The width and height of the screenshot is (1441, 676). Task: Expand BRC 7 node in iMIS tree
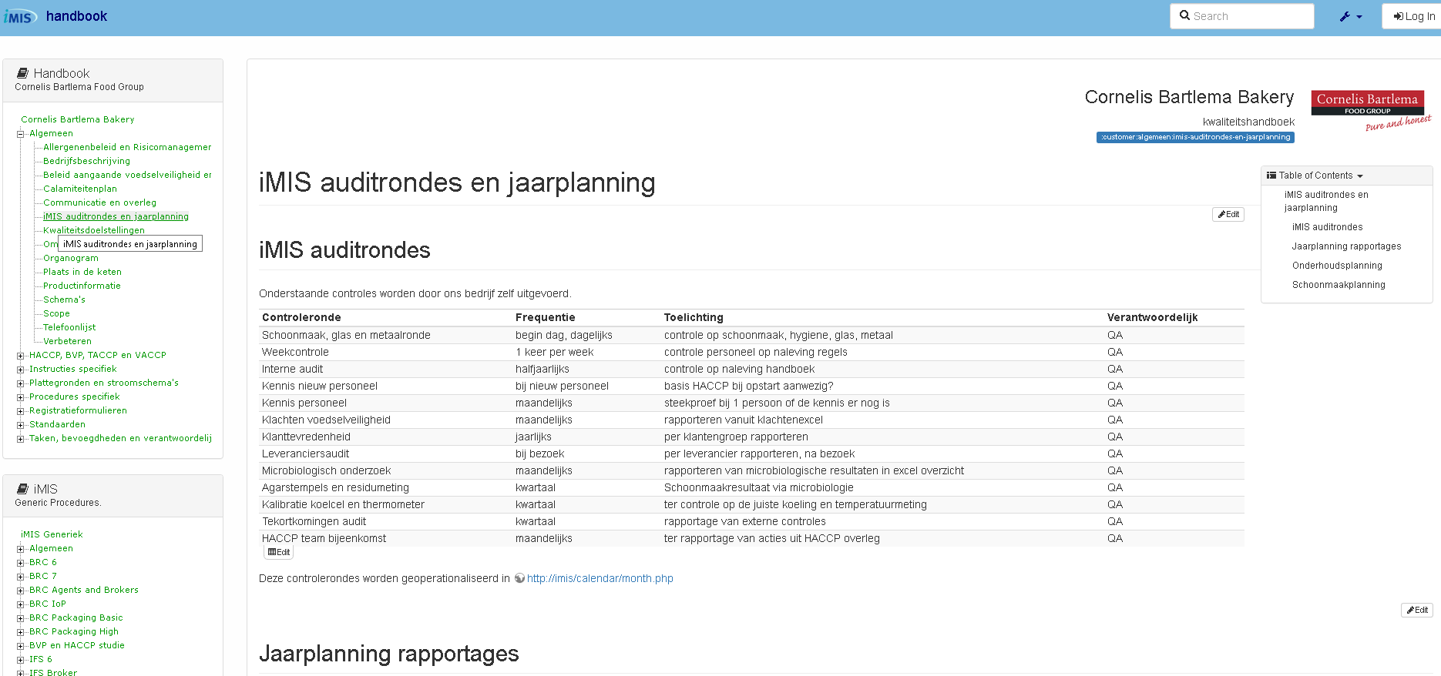click(x=21, y=577)
